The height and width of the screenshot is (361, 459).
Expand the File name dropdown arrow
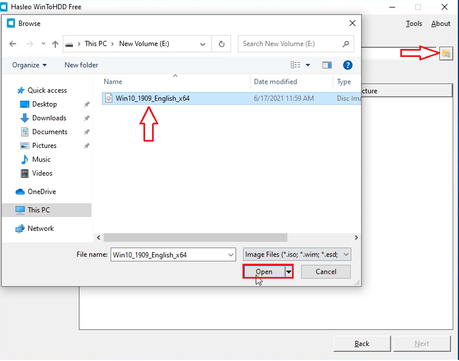point(231,255)
